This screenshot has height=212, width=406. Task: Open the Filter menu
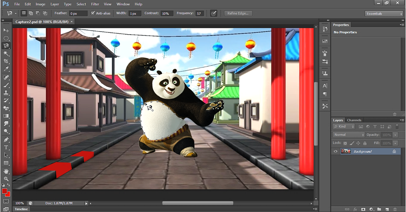(95, 4)
